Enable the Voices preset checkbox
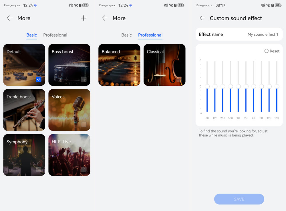The image size is (286, 211). coord(84,124)
